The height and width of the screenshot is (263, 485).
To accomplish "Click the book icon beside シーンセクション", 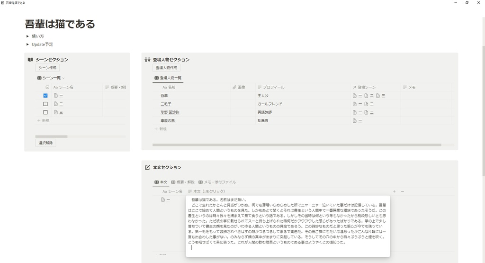I will click(30, 60).
